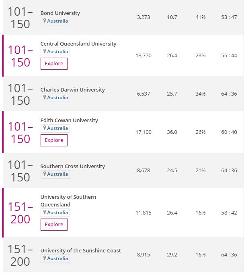This screenshot has width=246, height=275.
Task: Click the location pin icon under Bond University
Action: tap(45, 21)
